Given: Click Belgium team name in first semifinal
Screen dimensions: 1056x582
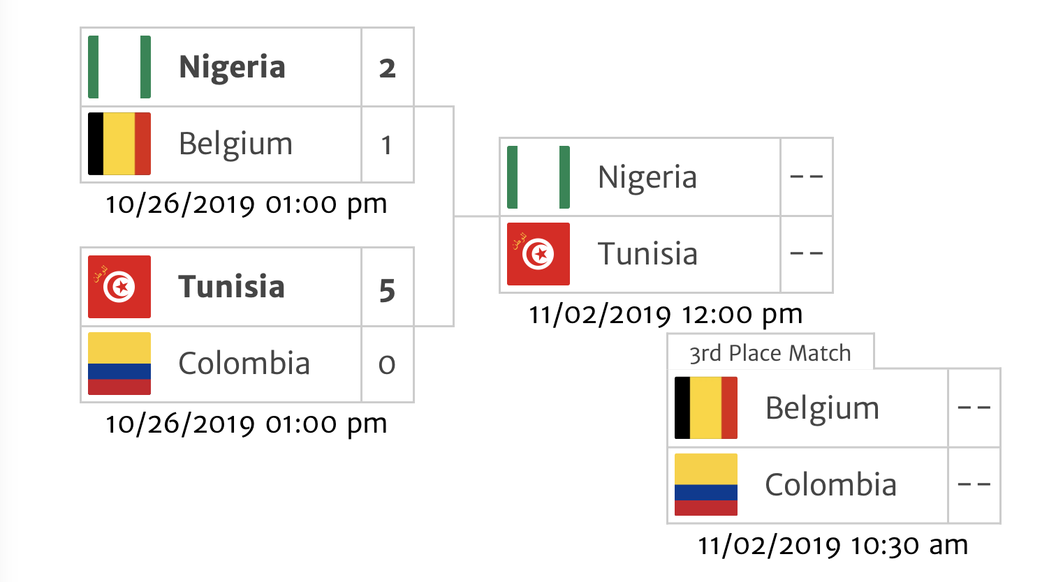Looking at the screenshot, I should [x=235, y=145].
